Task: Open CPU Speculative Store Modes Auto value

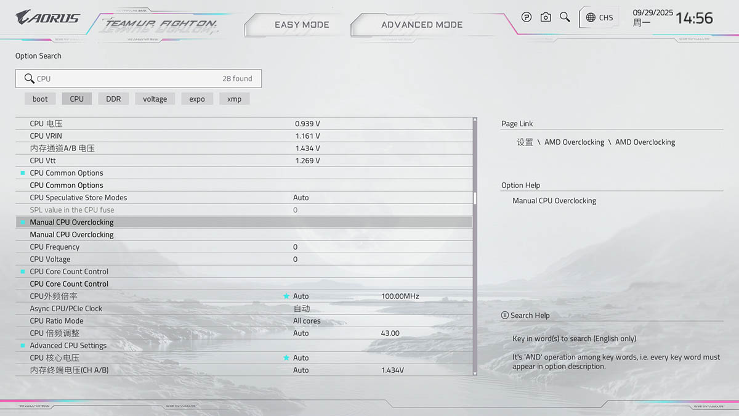Action: click(x=301, y=198)
